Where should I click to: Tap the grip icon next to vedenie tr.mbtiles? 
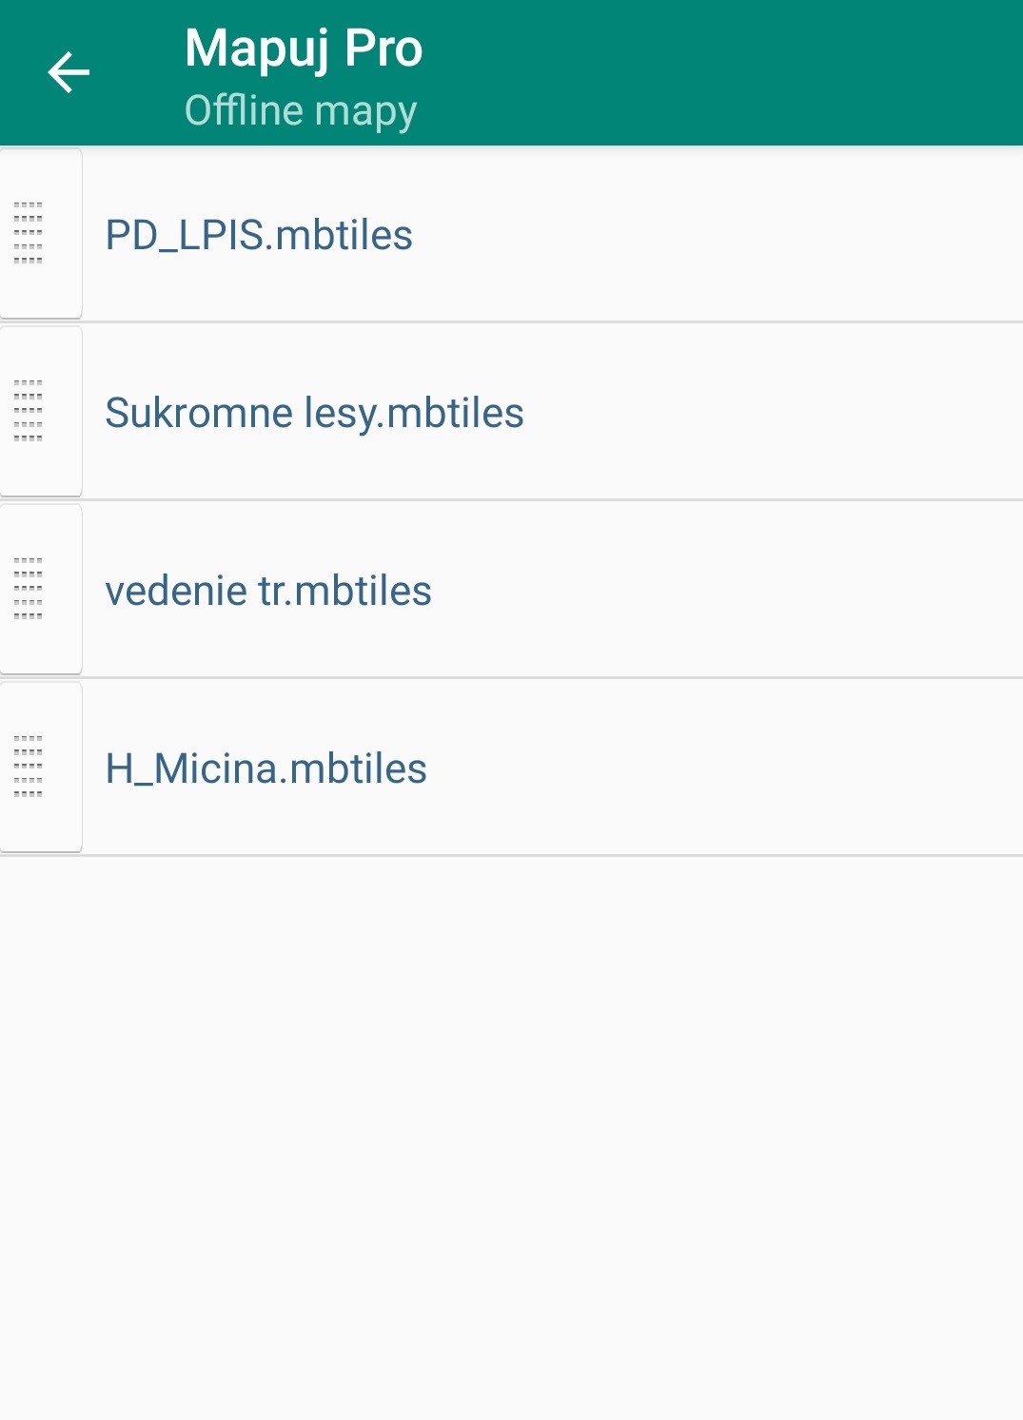click(29, 589)
